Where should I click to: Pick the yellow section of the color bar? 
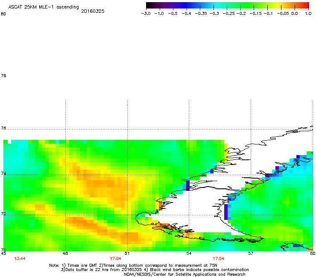278,6
